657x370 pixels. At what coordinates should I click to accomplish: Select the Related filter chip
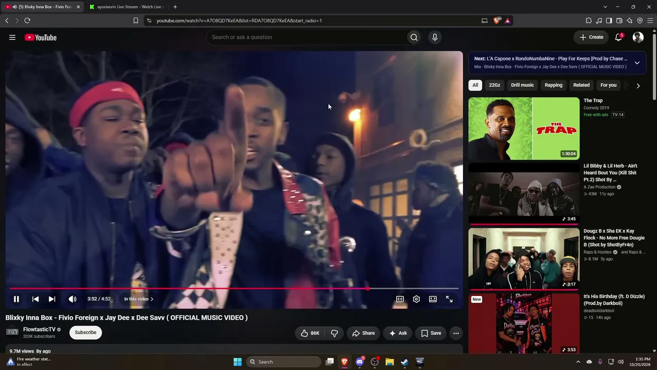coord(581,85)
